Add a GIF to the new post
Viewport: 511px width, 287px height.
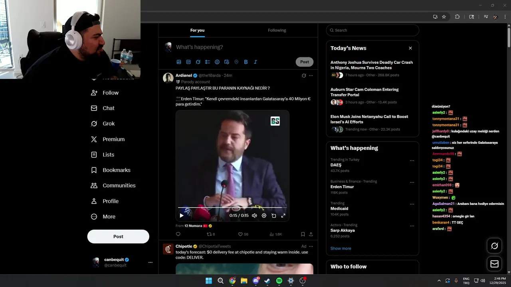pyautogui.click(x=188, y=62)
